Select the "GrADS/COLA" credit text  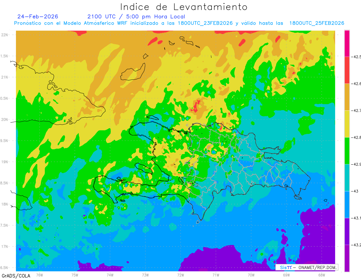click(16, 276)
